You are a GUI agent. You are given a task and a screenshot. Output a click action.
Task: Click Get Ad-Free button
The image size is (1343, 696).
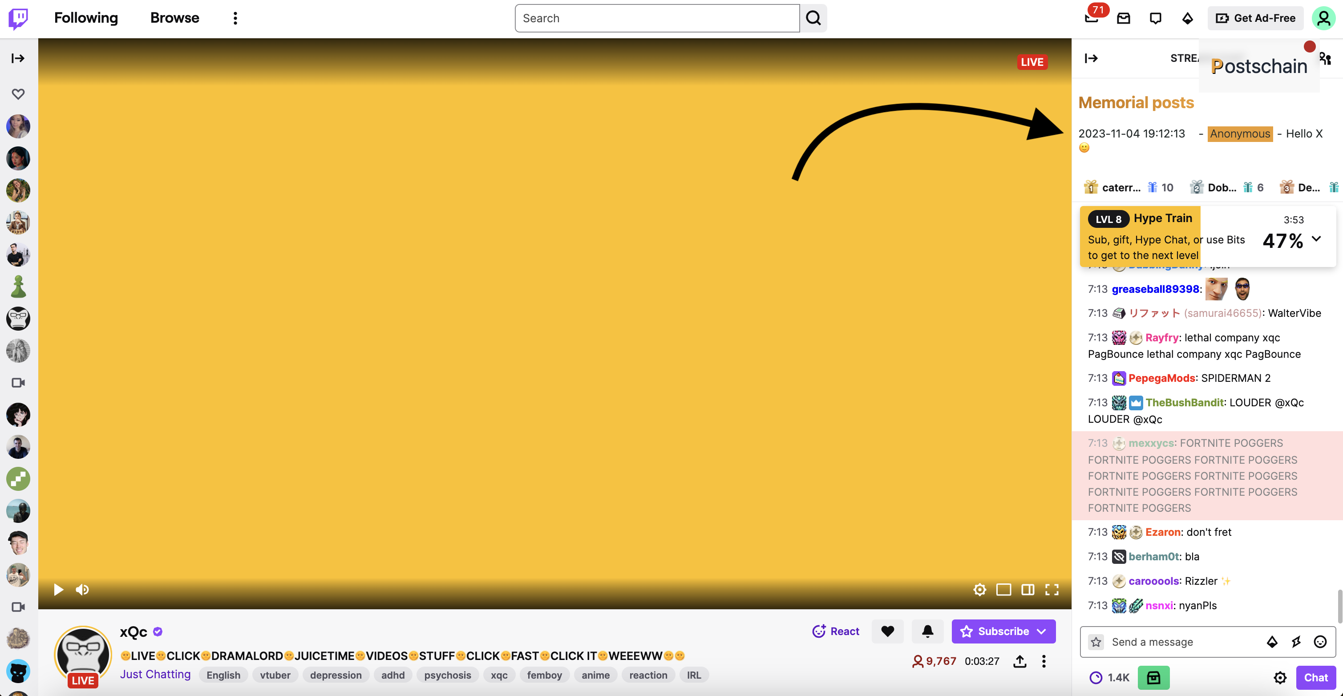click(x=1255, y=18)
